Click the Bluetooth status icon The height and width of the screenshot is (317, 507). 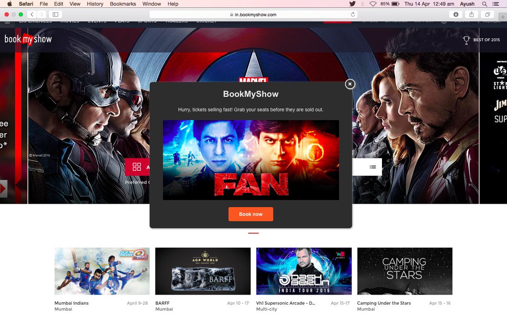[363, 4]
